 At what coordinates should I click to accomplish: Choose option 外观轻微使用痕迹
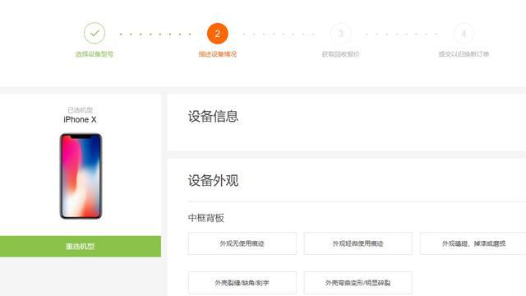358,243
